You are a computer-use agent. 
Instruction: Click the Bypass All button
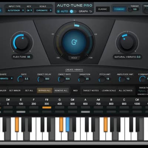coord(44,91)
